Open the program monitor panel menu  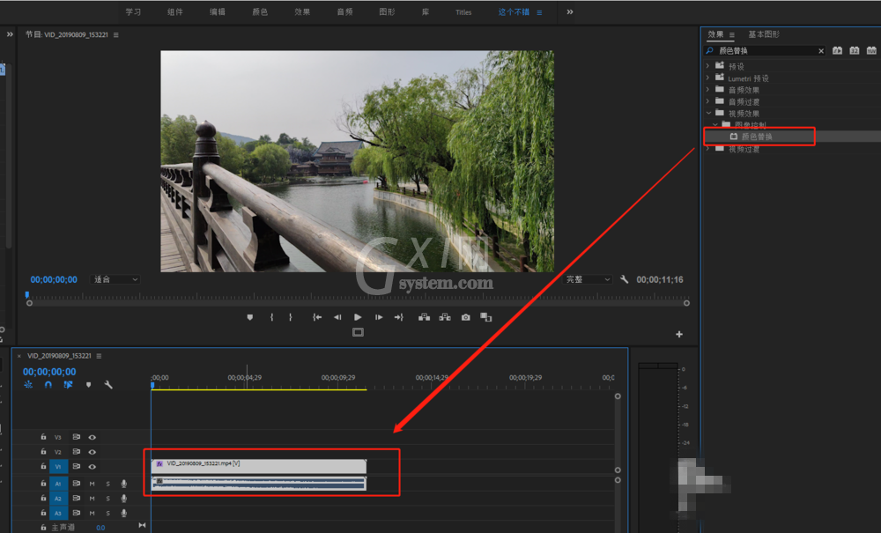coord(115,35)
